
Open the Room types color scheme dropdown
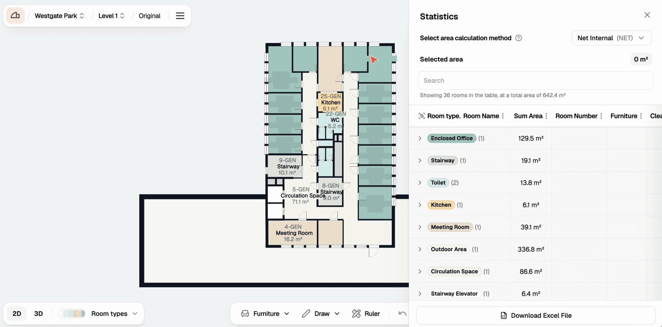114,314
